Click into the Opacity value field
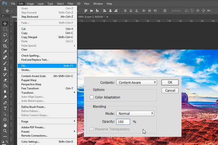Screen dimensions: 218x145 pyautogui.click(x=123, y=122)
